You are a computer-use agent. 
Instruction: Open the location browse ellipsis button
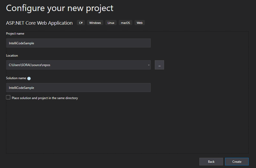pos(159,65)
